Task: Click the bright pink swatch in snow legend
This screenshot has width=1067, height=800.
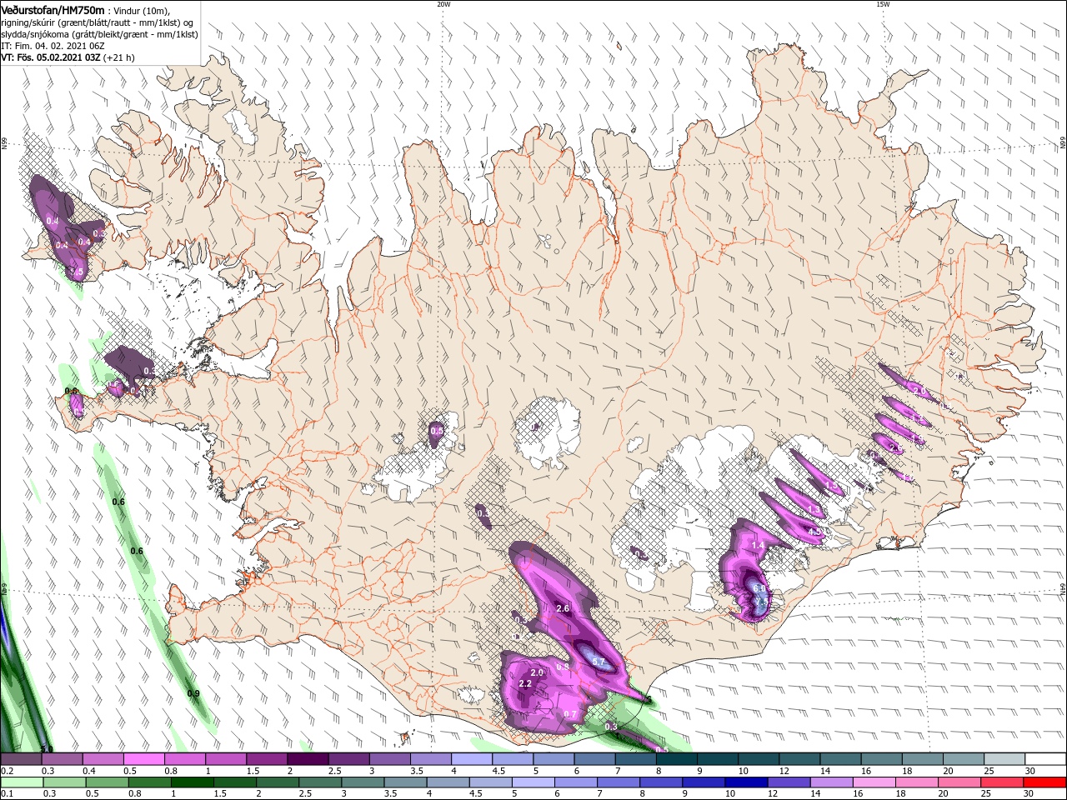Action: click(x=143, y=759)
